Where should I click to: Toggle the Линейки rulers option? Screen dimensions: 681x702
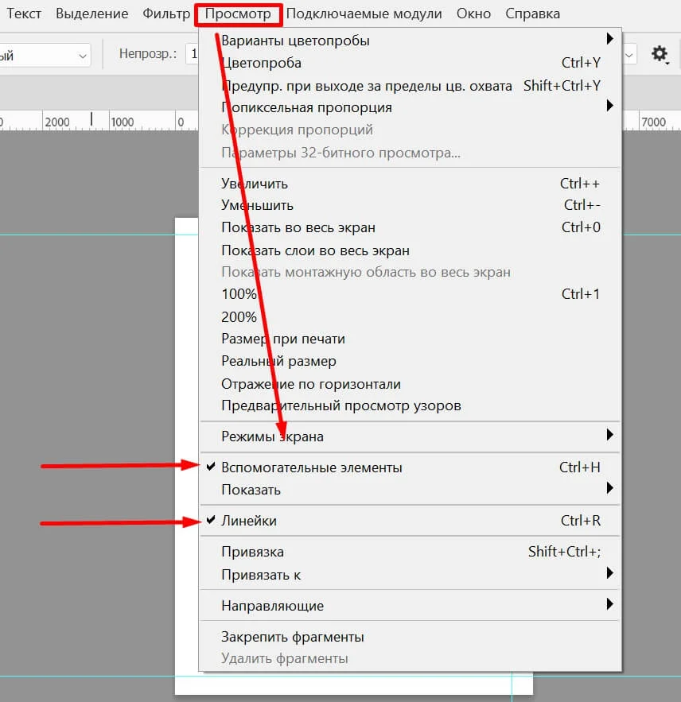coord(249,521)
